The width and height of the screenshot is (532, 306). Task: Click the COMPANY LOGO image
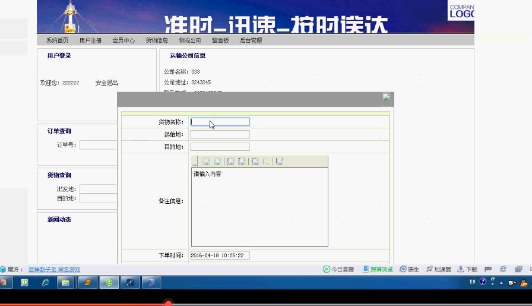click(461, 11)
